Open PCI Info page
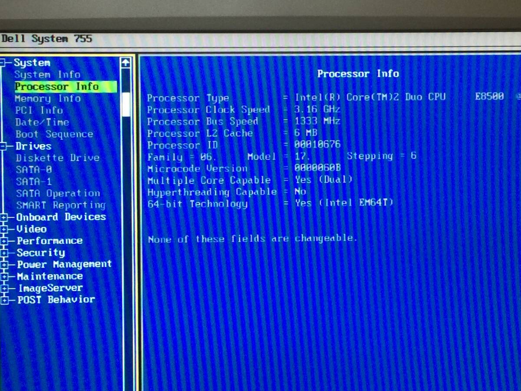 click(x=39, y=110)
